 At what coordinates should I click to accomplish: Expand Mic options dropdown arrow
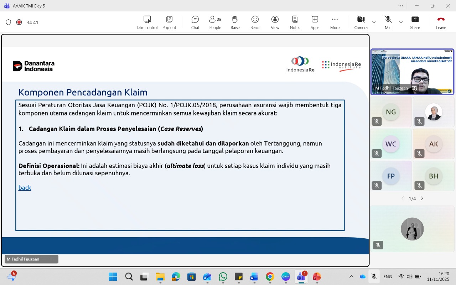pyautogui.click(x=401, y=22)
